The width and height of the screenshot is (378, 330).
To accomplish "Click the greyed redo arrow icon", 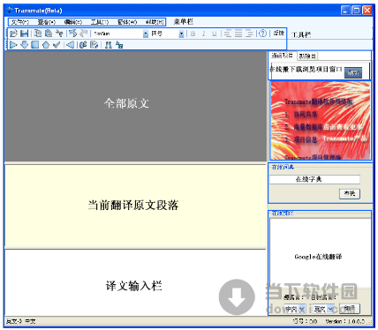I will (x=84, y=34).
